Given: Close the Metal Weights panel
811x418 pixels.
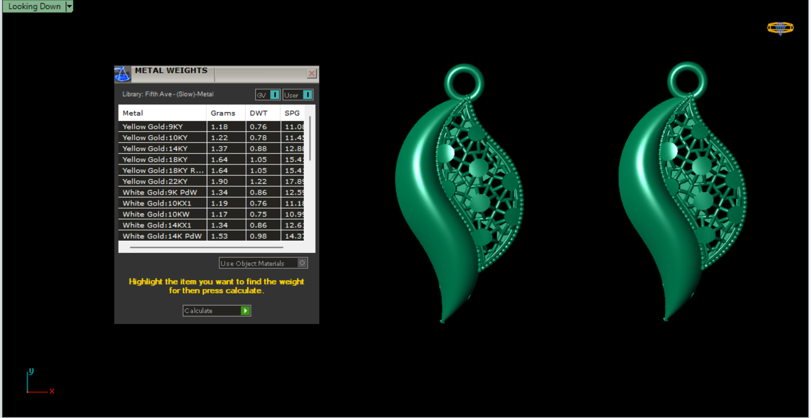Looking at the screenshot, I should click(x=312, y=73).
